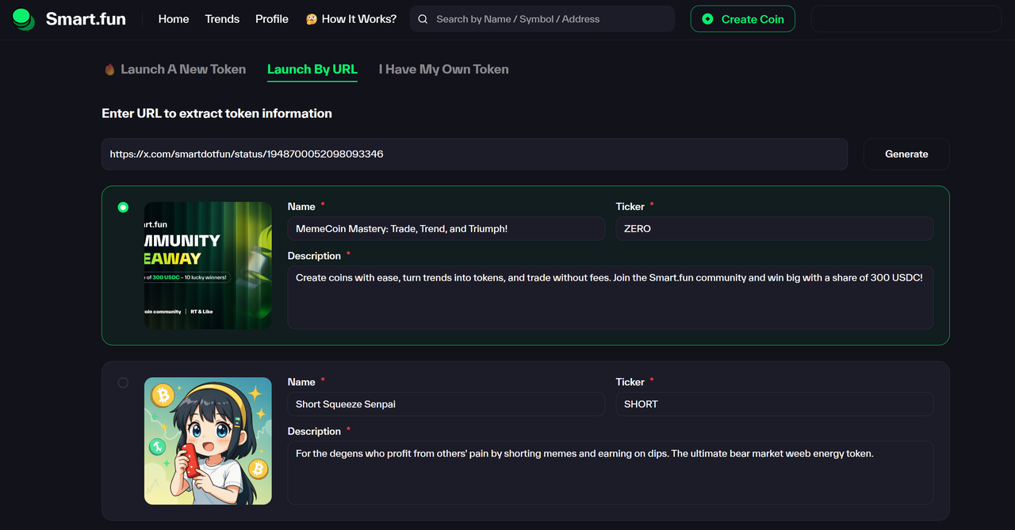Open the Profile menu item

pos(272,19)
